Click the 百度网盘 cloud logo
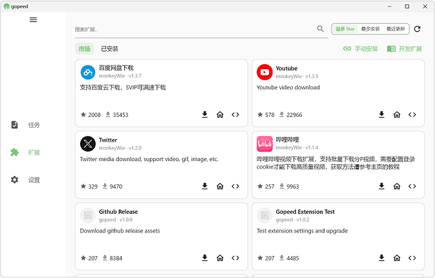This screenshot has width=435, height=278. [88, 72]
